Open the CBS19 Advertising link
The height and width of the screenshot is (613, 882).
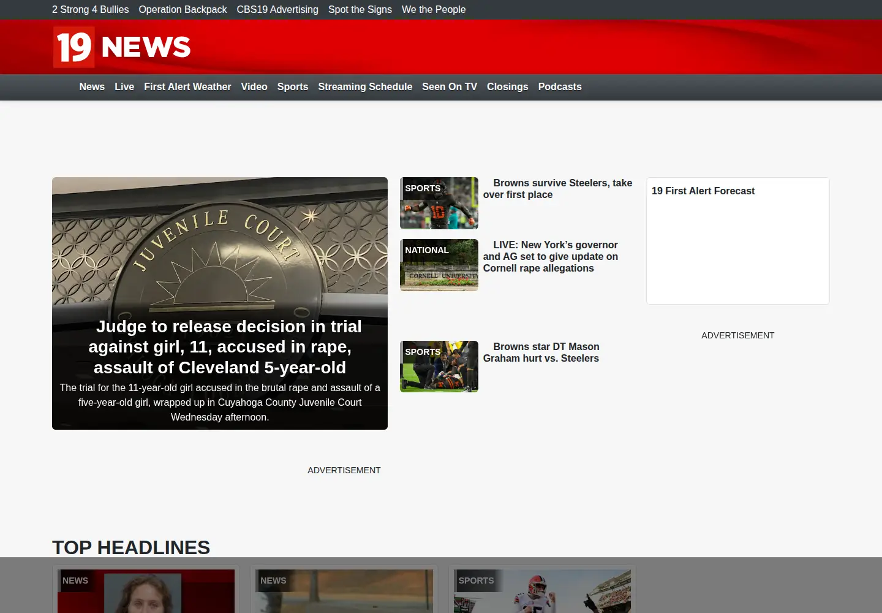coord(277,10)
